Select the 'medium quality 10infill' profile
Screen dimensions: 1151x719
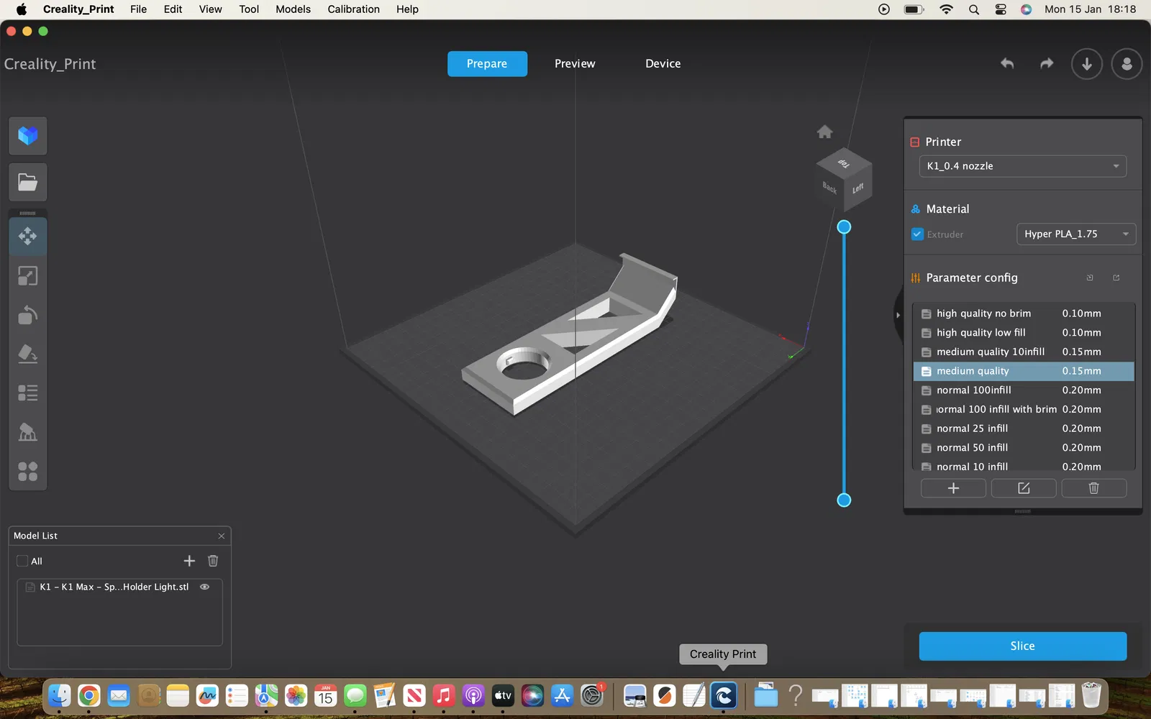coord(1024,352)
